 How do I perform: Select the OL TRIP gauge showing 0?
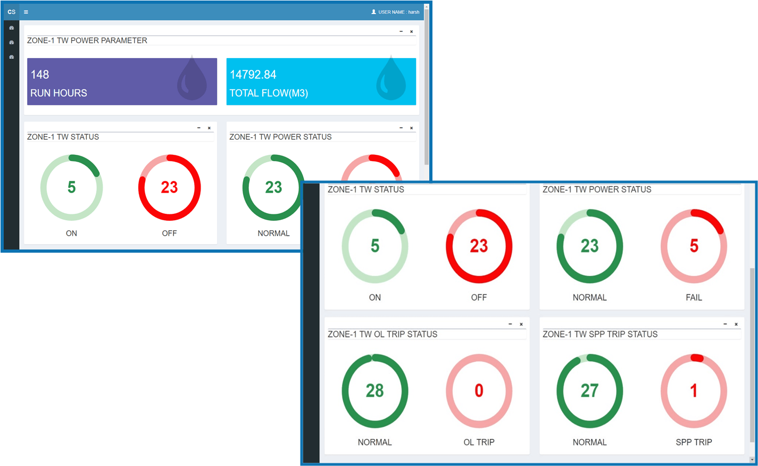[x=479, y=391]
